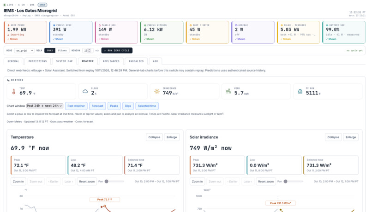Viewport: 372px width, 212px height.
Task: Select Ollama as the NILM engine
Action: pyautogui.click(x=62, y=50)
